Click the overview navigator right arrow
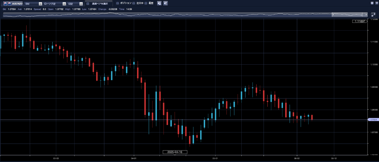This screenshot has height=162, width=379. pyautogui.click(x=366, y=15)
